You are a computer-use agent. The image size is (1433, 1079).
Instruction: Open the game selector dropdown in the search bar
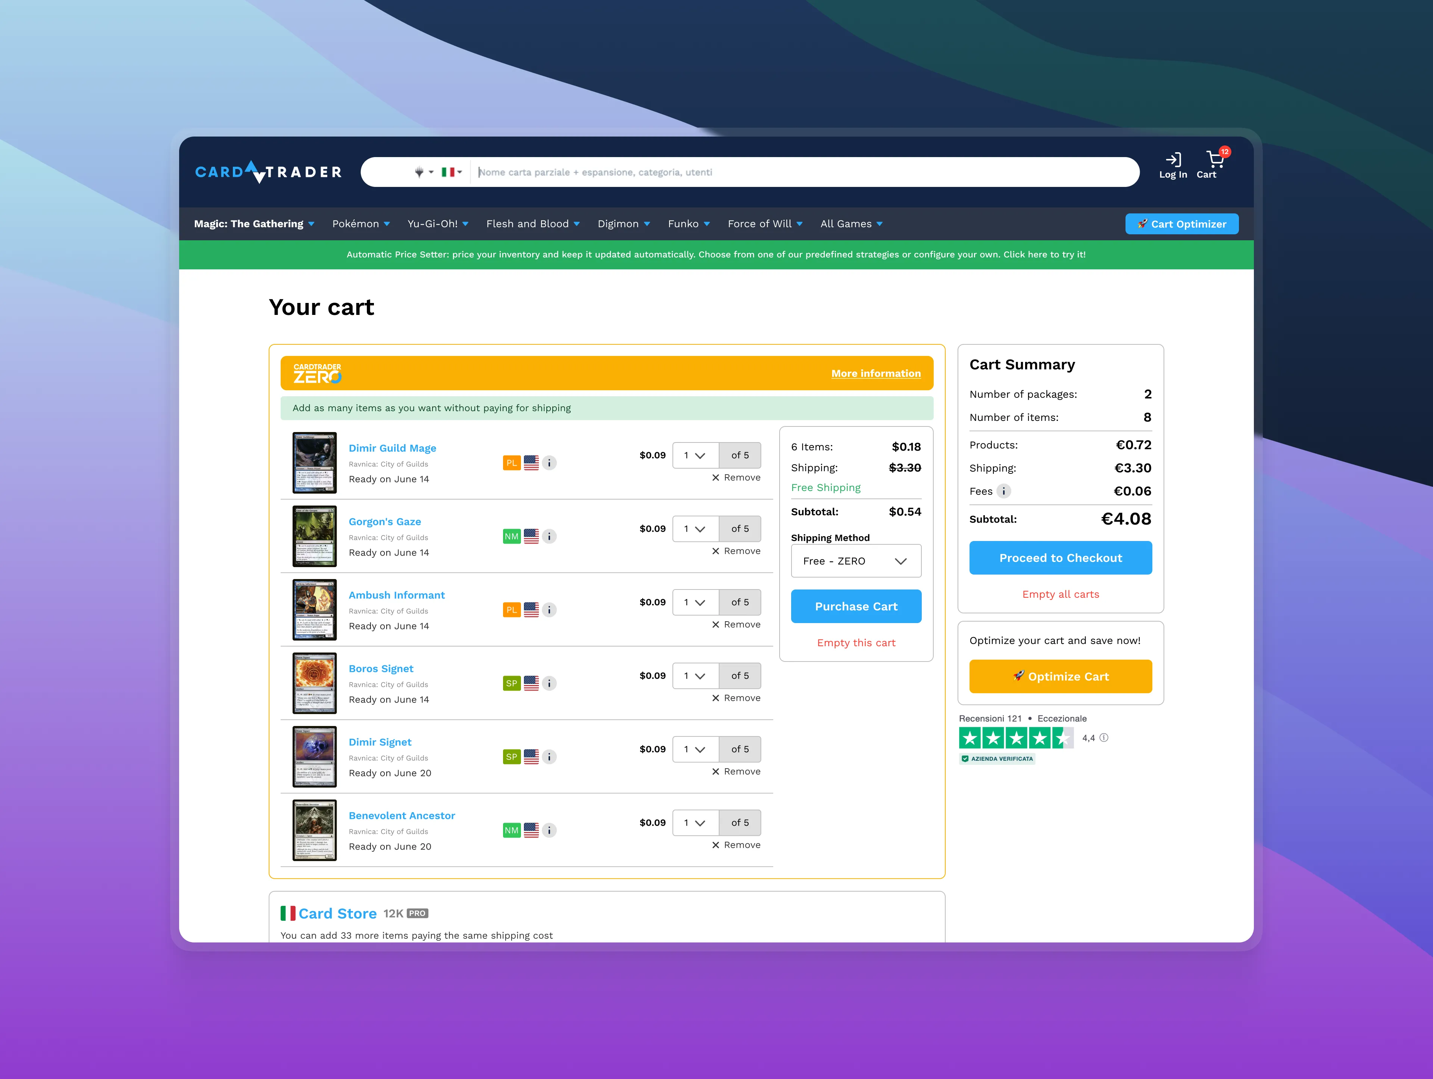click(423, 172)
